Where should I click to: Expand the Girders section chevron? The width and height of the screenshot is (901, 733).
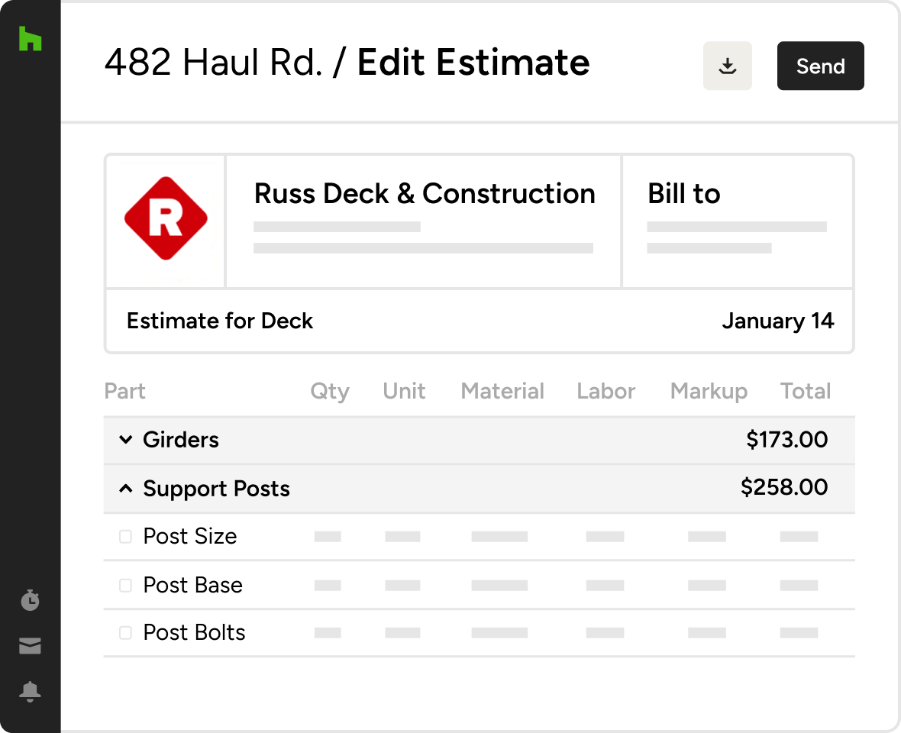126,440
